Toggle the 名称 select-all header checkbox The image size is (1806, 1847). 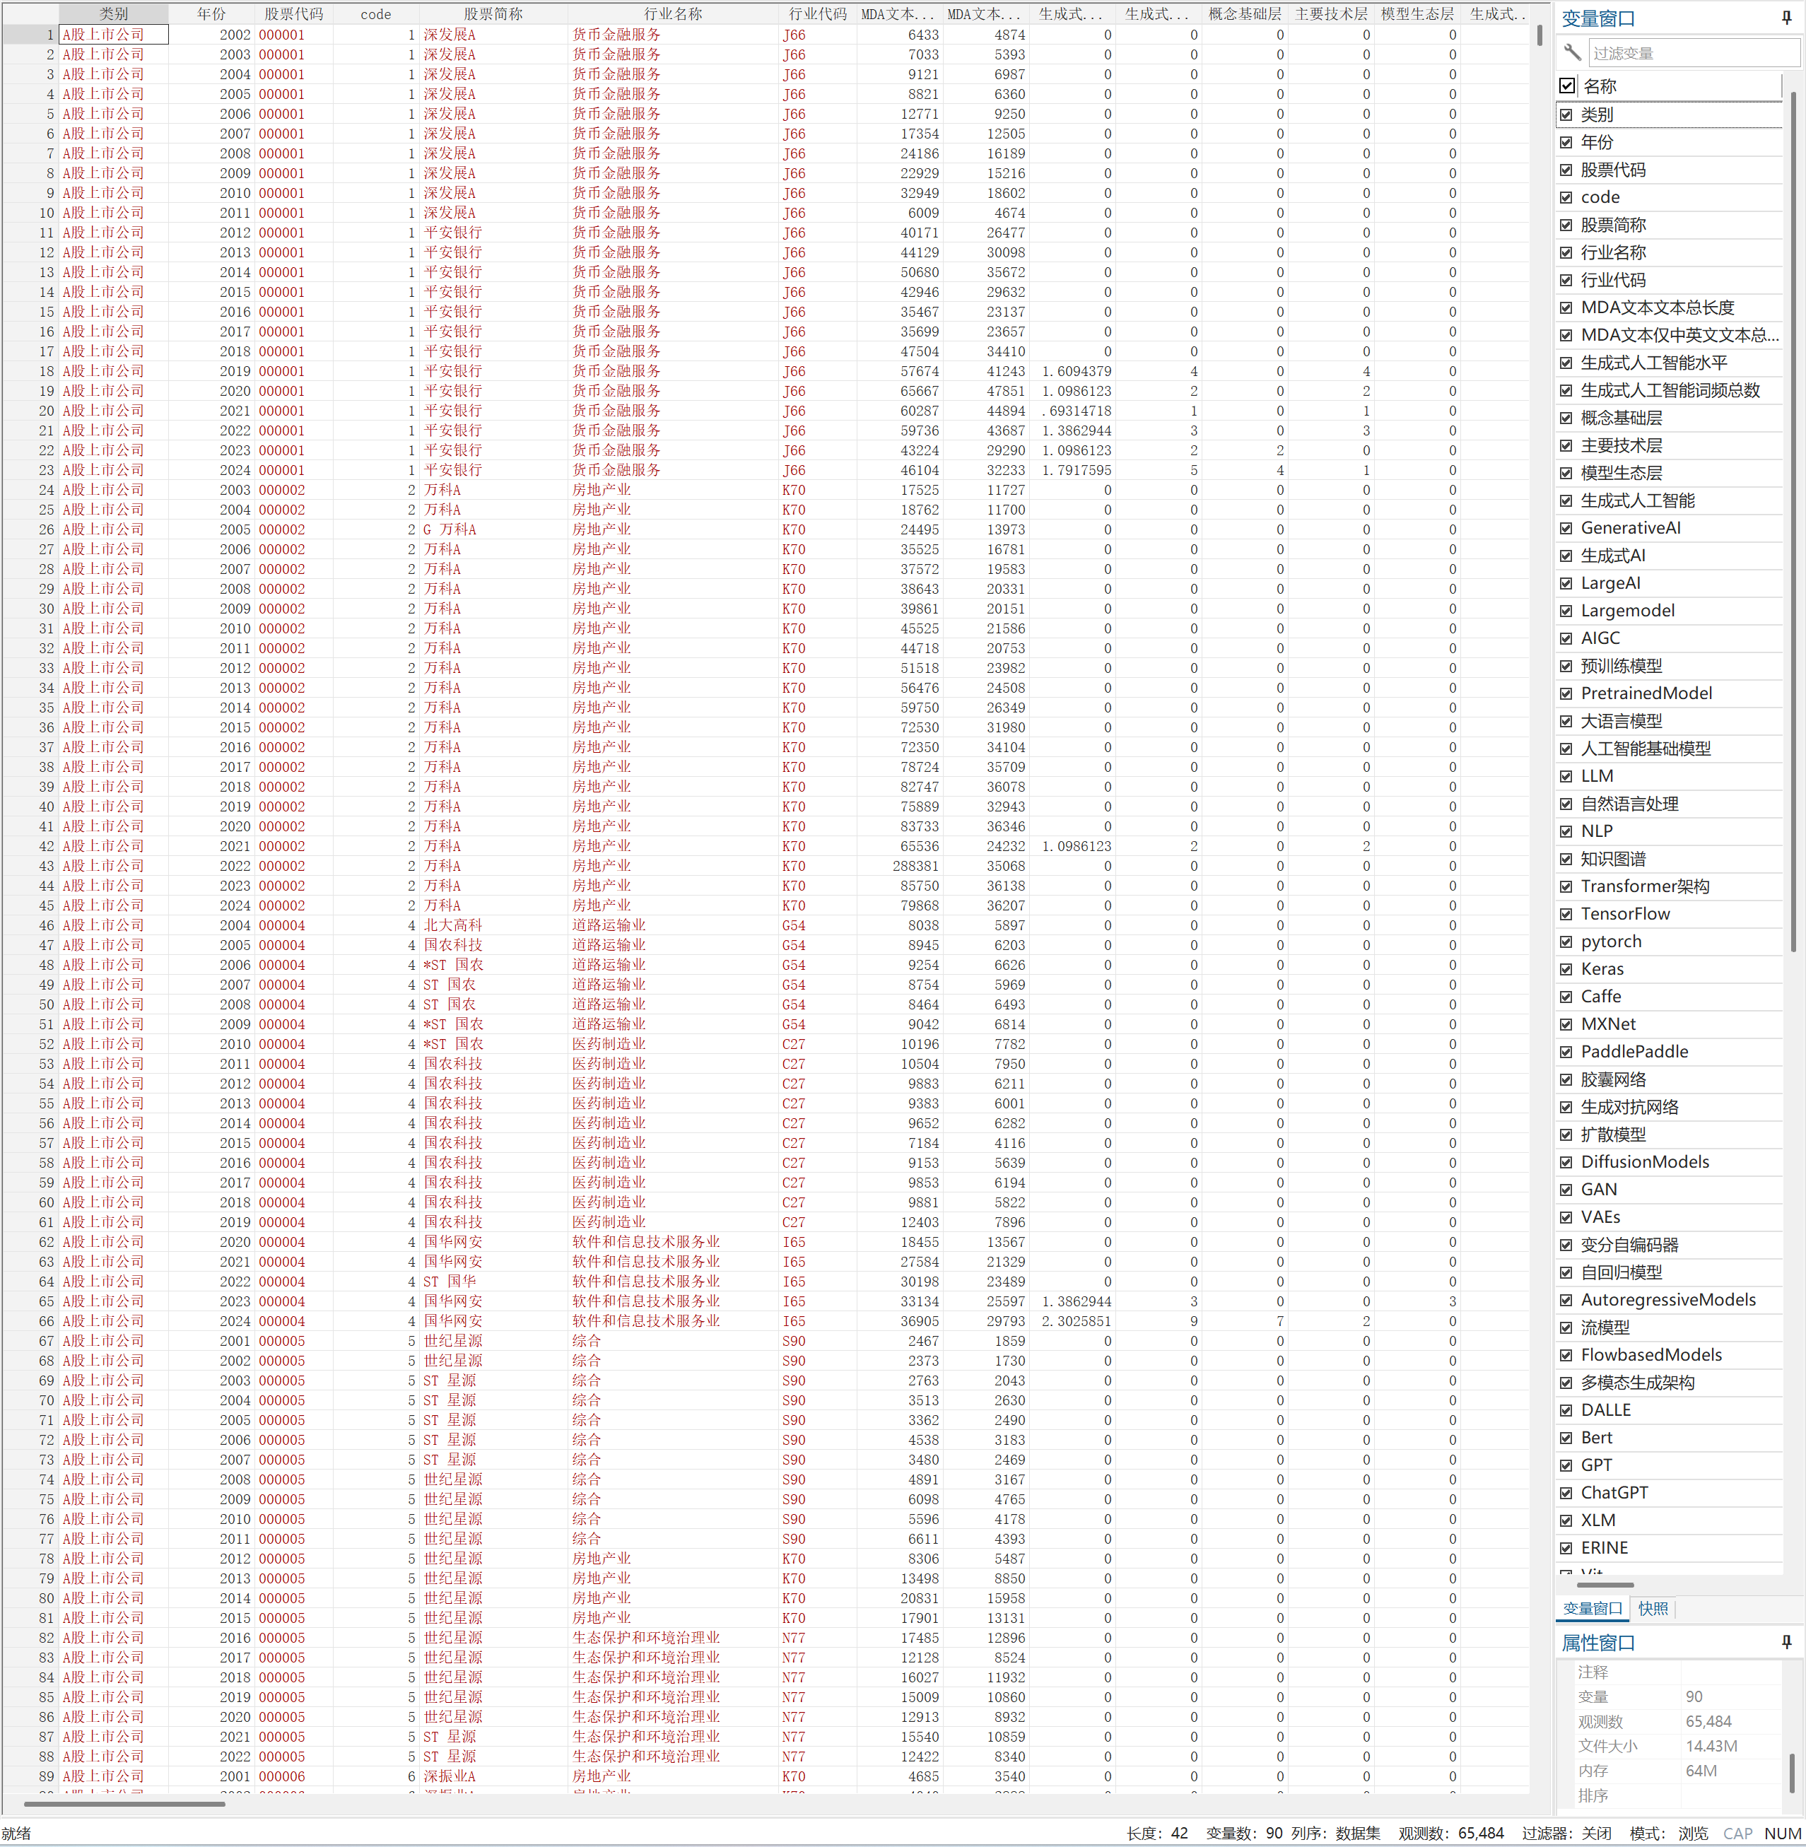point(1567,86)
